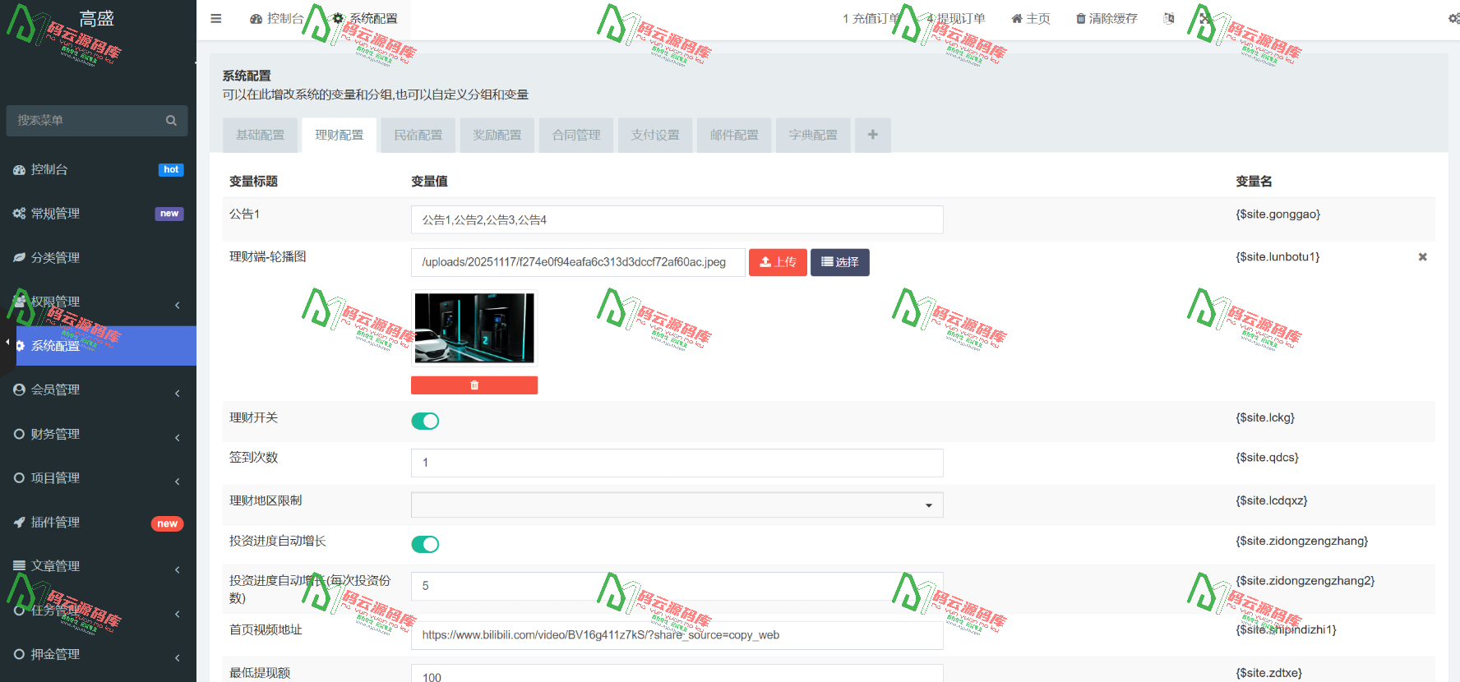Switch to 字典配置 tab
The image size is (1460, 682).
pyautogui.click(x=813, y=135)
